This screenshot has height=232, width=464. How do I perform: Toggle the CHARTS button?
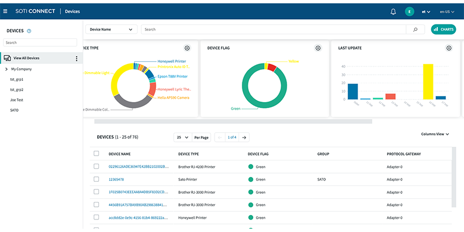444,29
